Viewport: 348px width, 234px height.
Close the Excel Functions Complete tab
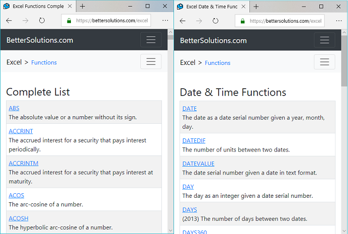(x=70, y=6)
